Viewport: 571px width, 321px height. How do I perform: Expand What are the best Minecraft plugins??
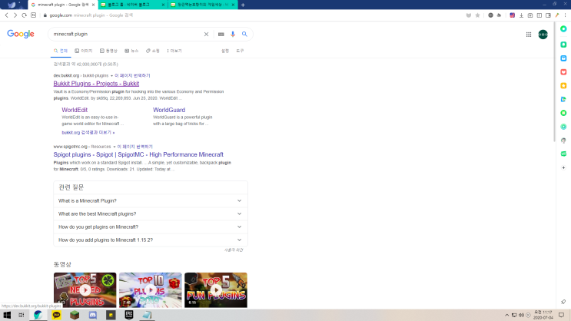click(x=151, y=214)
